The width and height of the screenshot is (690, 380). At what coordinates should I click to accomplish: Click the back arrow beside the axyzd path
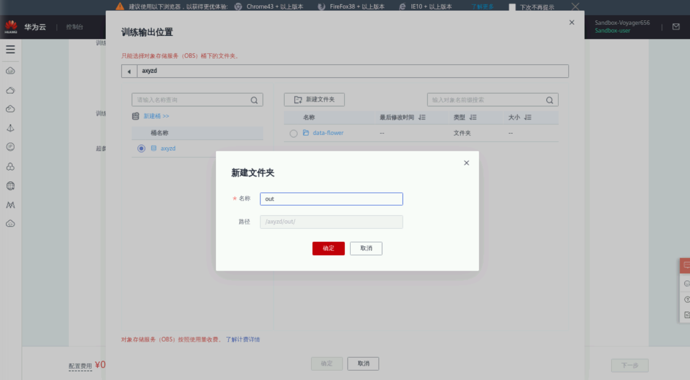tap(129, 71)
